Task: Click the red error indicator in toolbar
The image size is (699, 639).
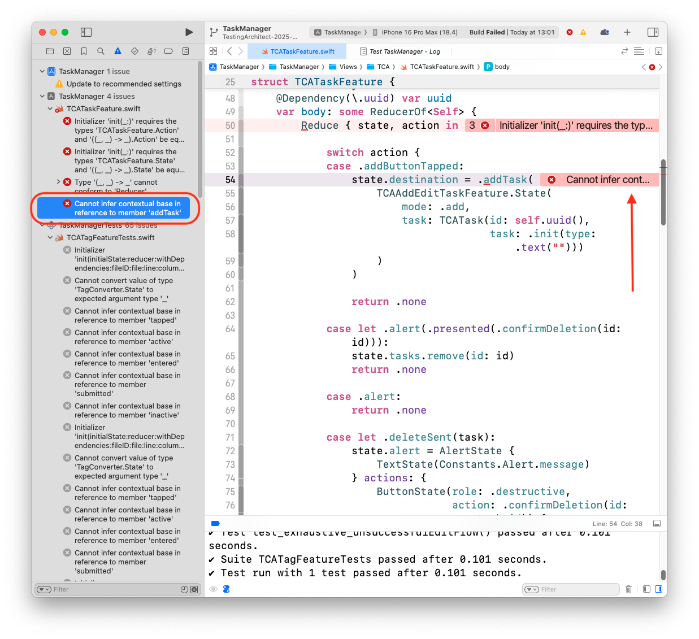Action: click(570, 32)
